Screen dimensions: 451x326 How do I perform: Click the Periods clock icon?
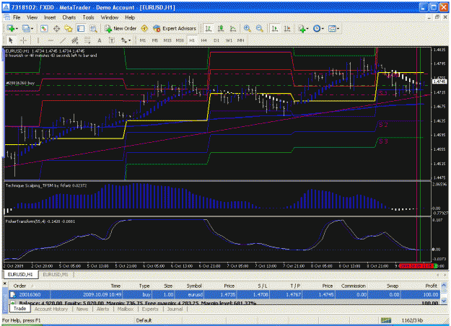pos(317,28)
